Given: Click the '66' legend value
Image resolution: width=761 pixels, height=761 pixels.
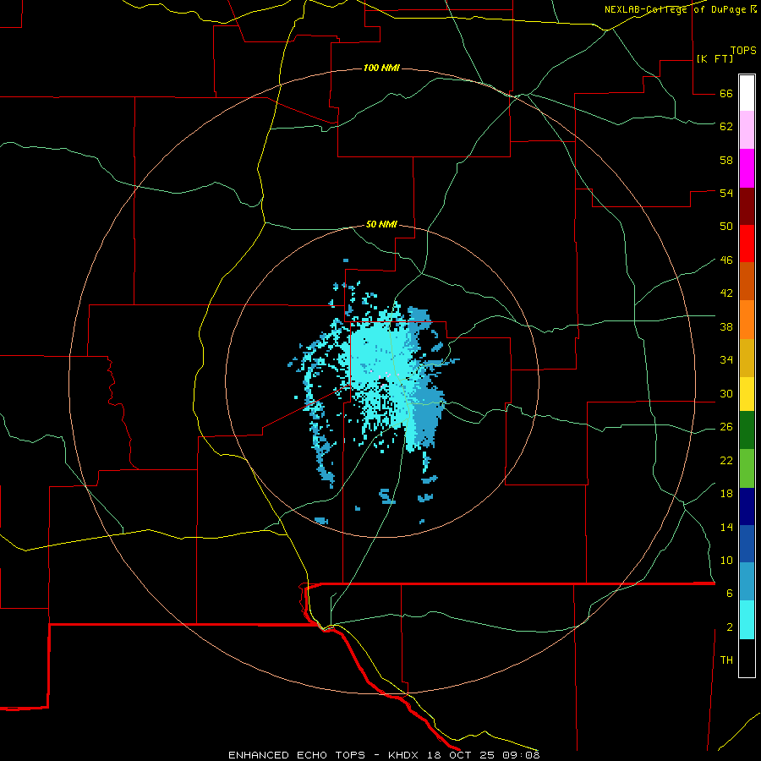Looking at the screenshot, I should pyautogui.click(x=726, y=93).
